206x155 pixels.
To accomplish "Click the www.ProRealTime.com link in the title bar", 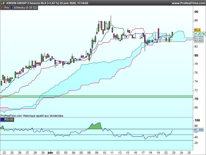I will pos(188,3).
